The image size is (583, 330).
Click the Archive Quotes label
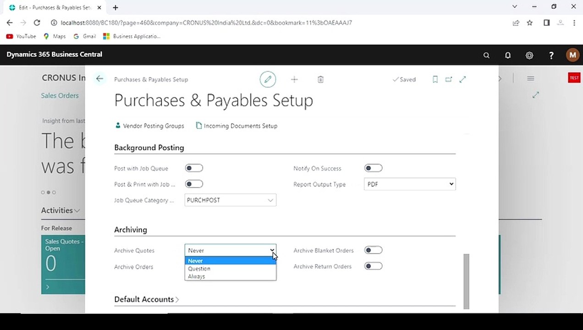(134, 251)
